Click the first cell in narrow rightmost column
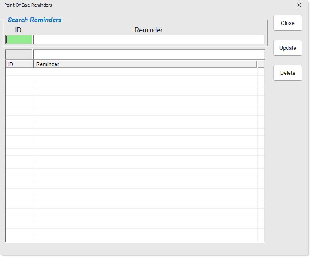This screenshot has width=310, height=257. point(261,72)
